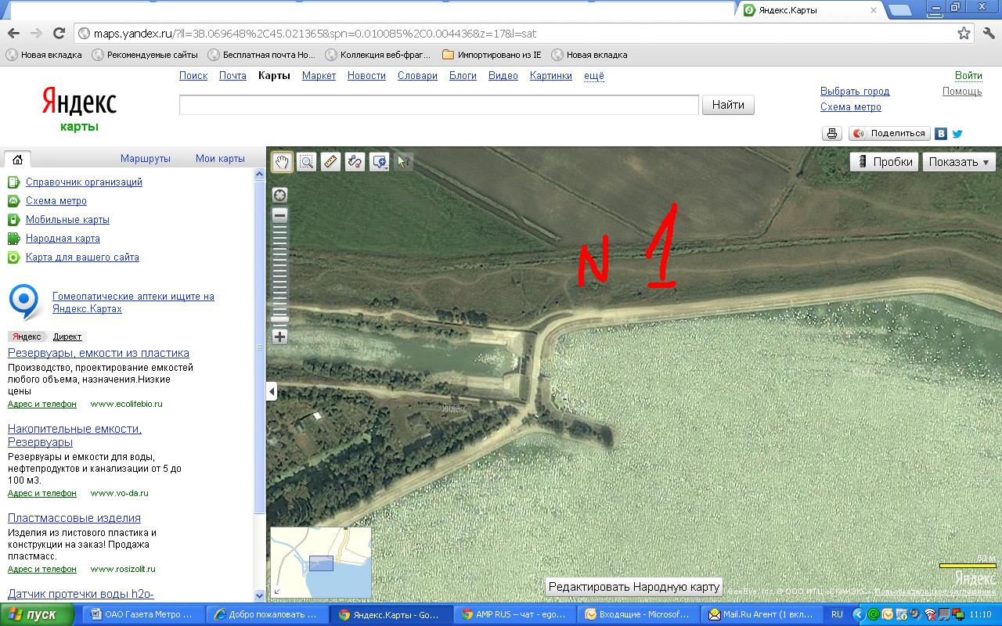The height and width of the screenshot is (626, 1002).
Task: Print the map with printer icon
Action: click(x=832, y=134)
